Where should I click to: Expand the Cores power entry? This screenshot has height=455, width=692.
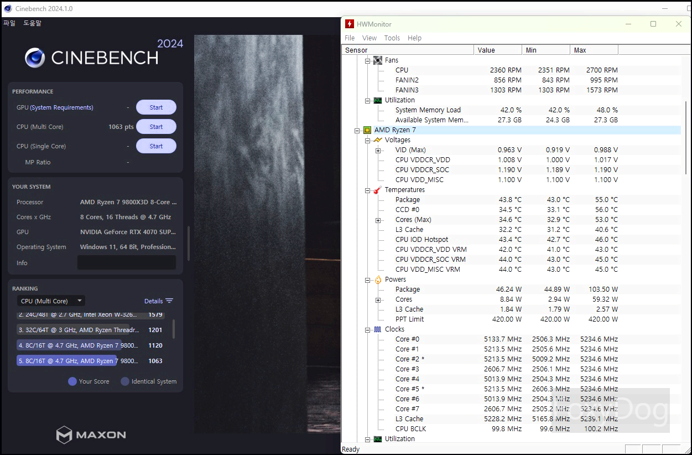point(378,299)
